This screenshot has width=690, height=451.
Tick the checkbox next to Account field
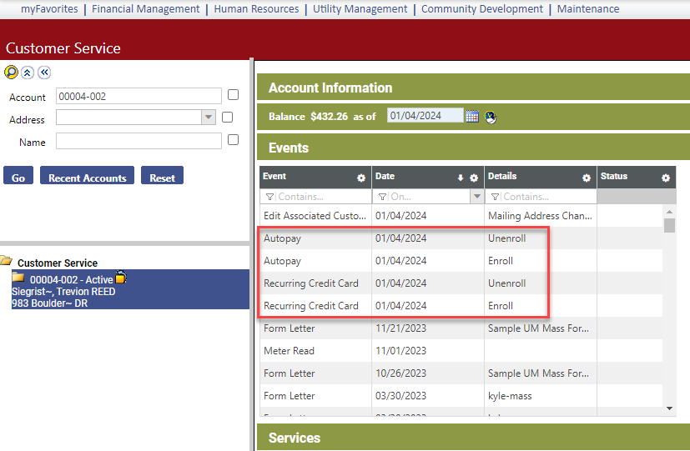(234, 95)
